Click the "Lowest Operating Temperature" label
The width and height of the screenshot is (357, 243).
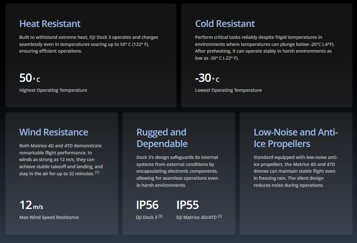click(228, 90)
